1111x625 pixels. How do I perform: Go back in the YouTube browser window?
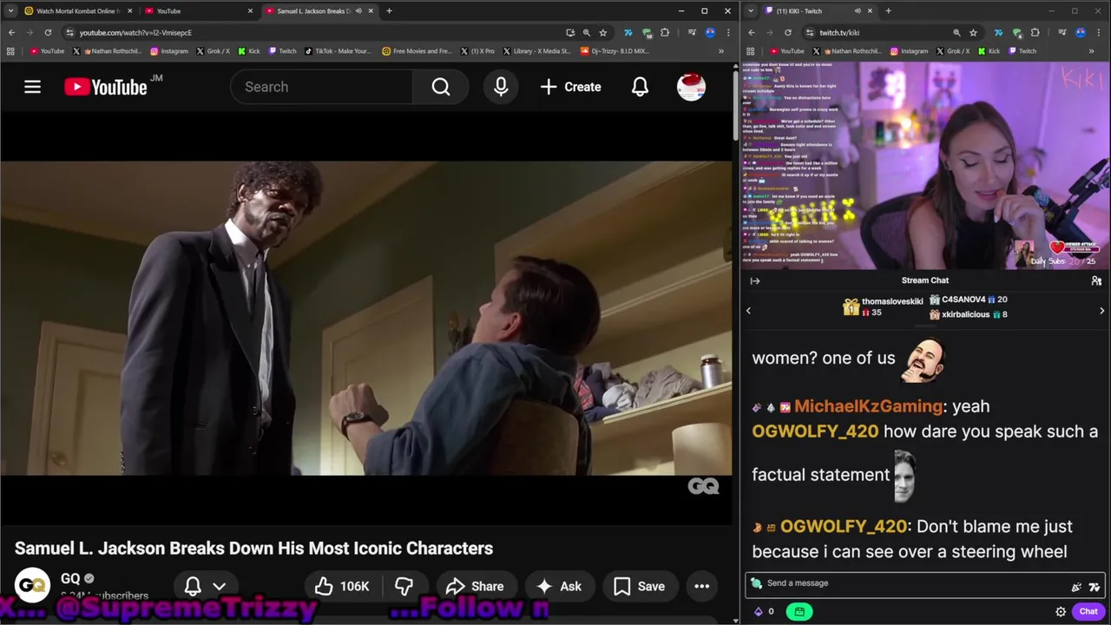11,32
